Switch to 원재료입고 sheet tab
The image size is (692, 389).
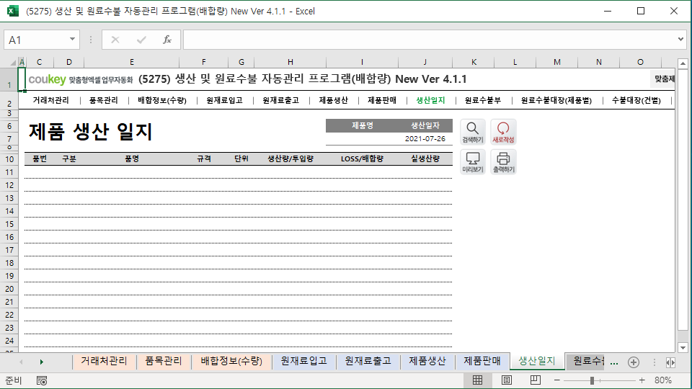(x=303, y=361)
